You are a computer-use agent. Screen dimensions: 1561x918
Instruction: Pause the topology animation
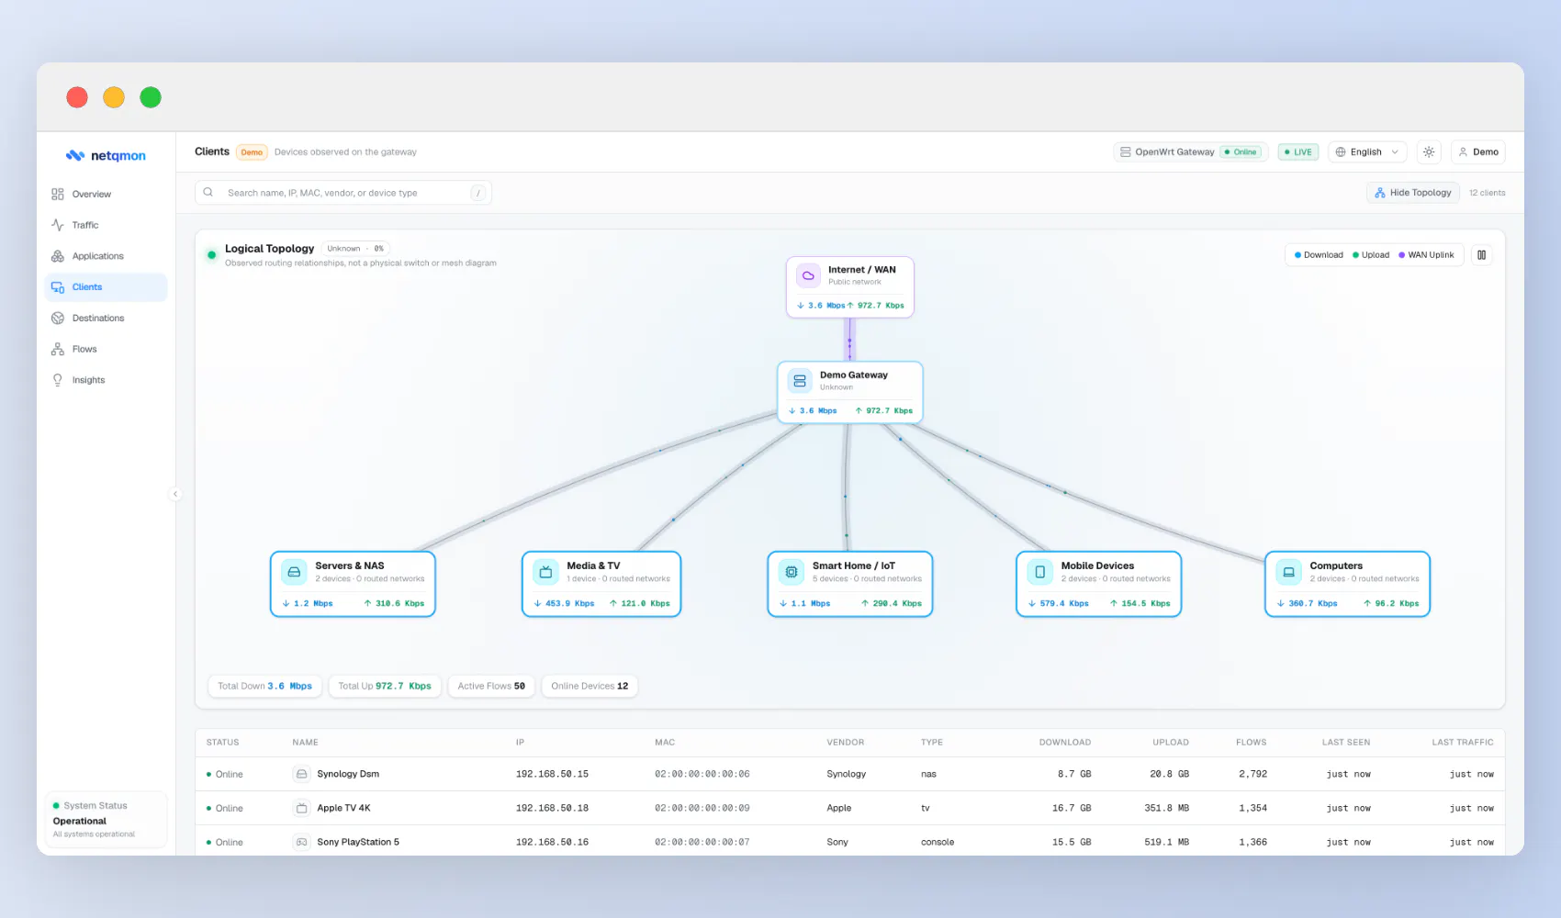coord(1481,255)
